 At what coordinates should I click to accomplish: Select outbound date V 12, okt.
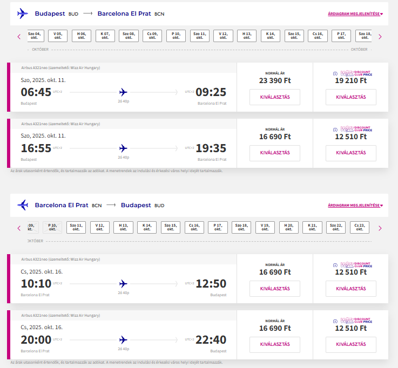[x=223, y=36]
